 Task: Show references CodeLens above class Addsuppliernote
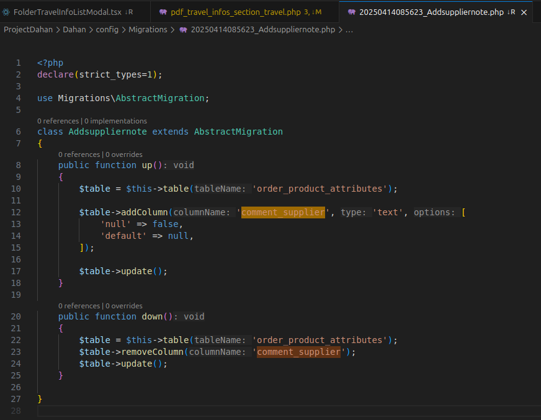click(x=58, y=121)
